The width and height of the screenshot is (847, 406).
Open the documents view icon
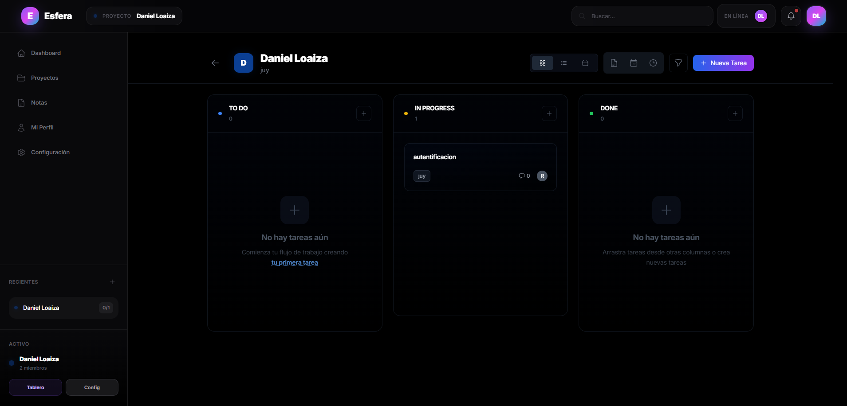click(x=614, y=63)
